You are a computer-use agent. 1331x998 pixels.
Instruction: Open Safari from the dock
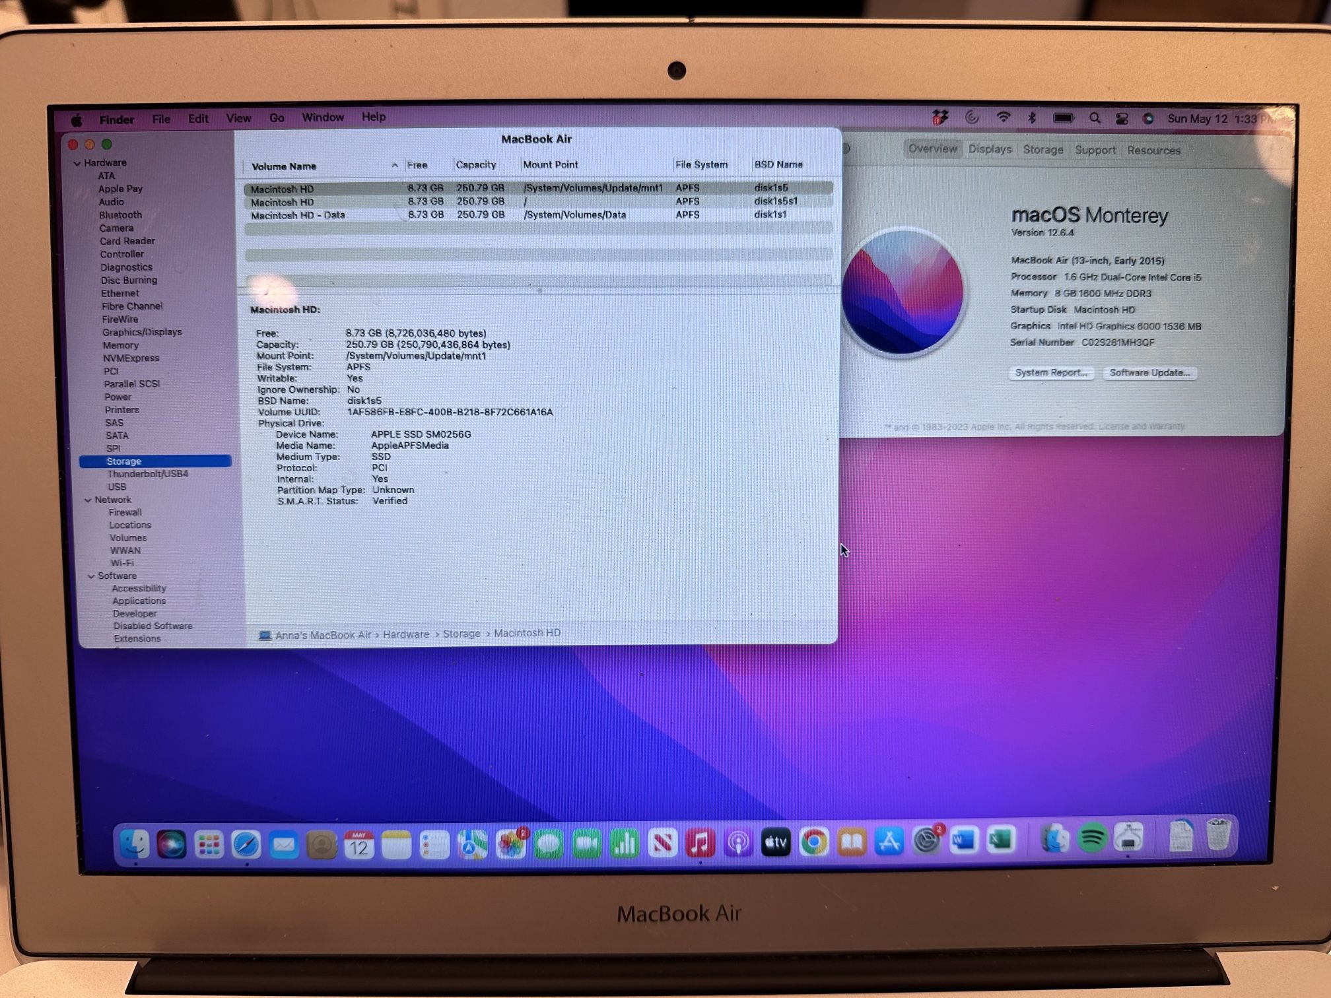coord(246,844)
